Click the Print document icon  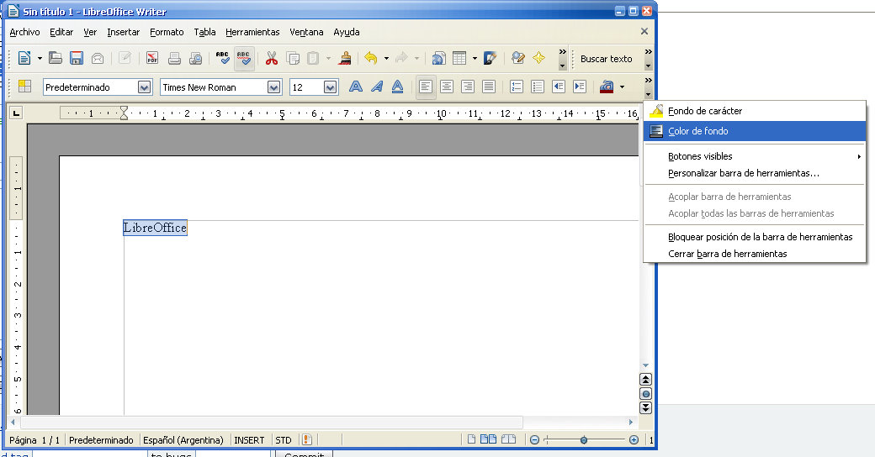[174, 58]
